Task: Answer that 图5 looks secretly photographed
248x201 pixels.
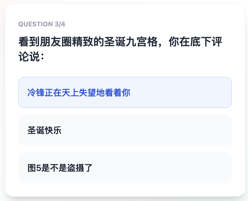Action: [x=125, y=168]
